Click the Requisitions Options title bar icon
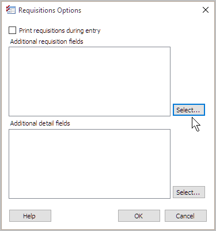216x231 pixels. (x=11, y=10)
